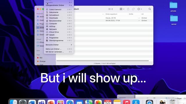186x104 pixels.
Task: Open Finder from the Dock
Action: coord(13,102)
